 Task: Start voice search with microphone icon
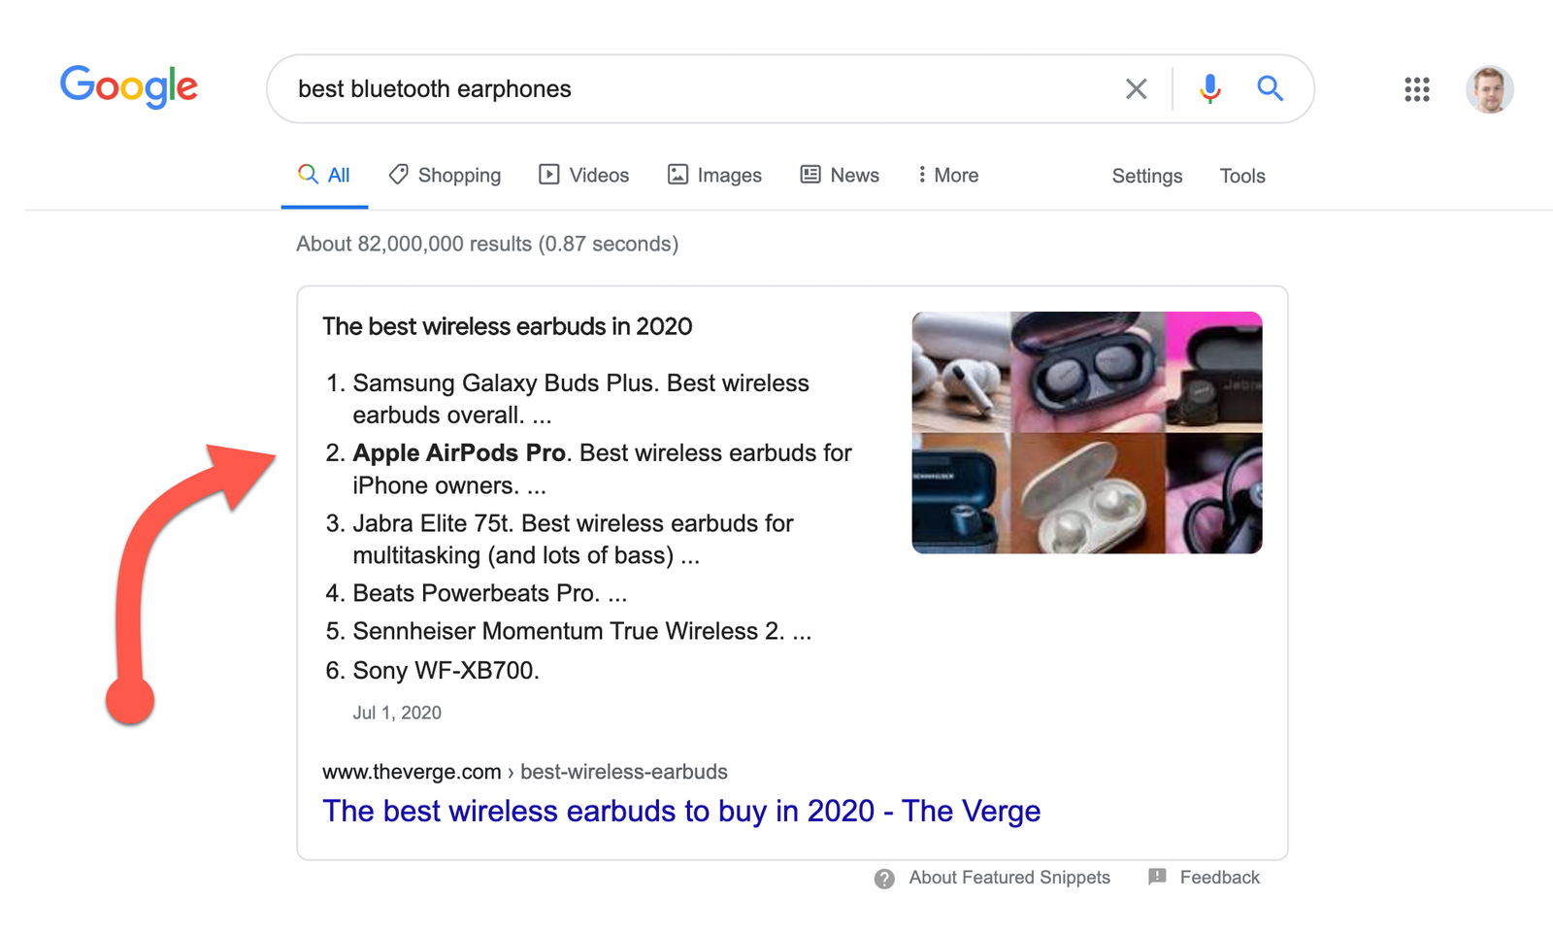pos(1209,89)
